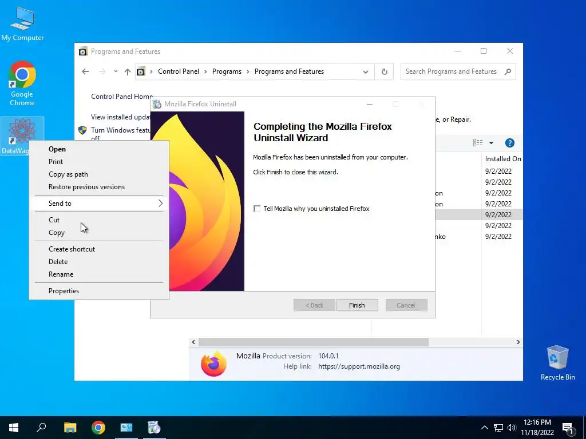Image resolution: width=586 pixels, height=439 pixels.
Task: Open network status tray icon
Action: point(498,428)
